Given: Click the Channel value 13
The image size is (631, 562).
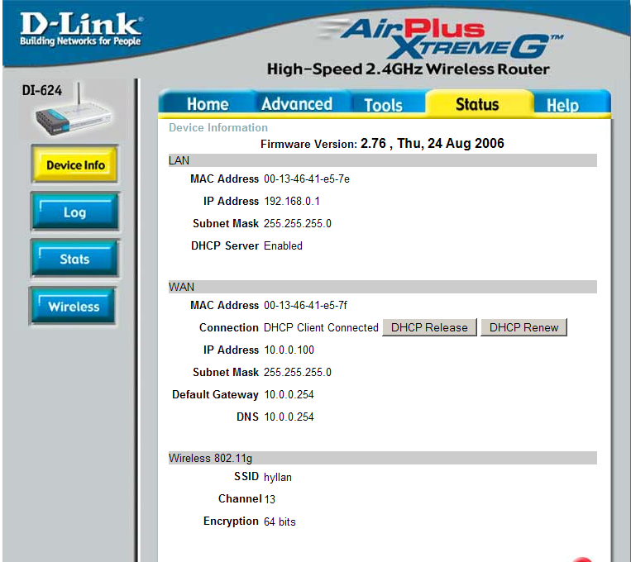Looking at the screenshot, I should click(x=270, y=499).
